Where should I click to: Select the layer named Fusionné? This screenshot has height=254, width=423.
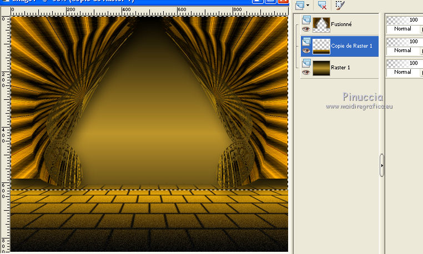click(341, 24)
